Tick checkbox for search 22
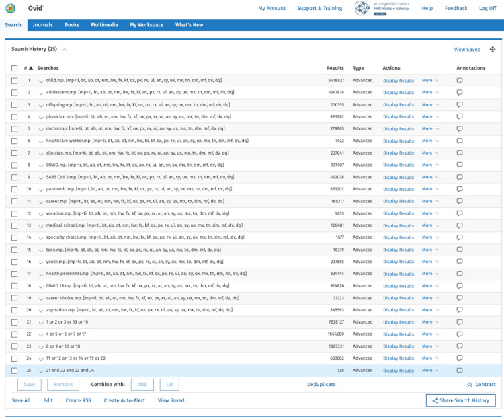504x417 pixels. 15,334
